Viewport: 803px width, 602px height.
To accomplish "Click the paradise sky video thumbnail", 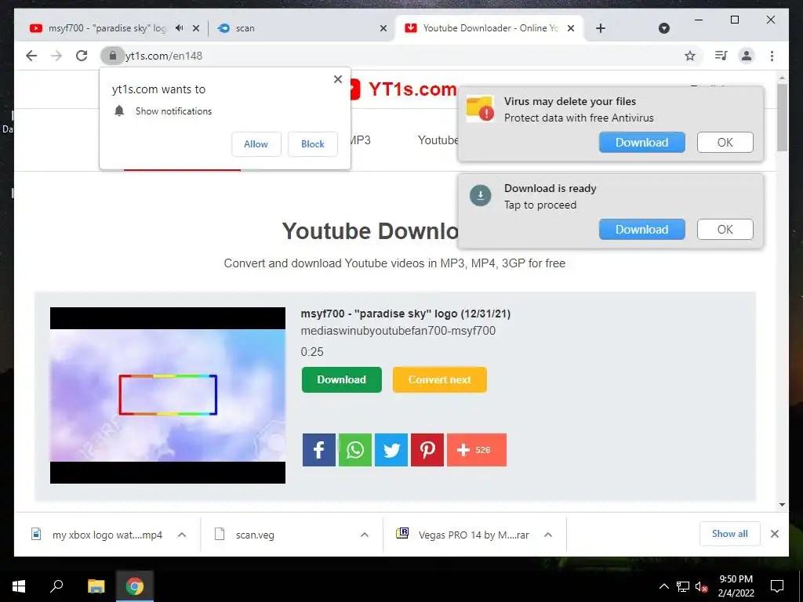I will (x=168, y=395).
